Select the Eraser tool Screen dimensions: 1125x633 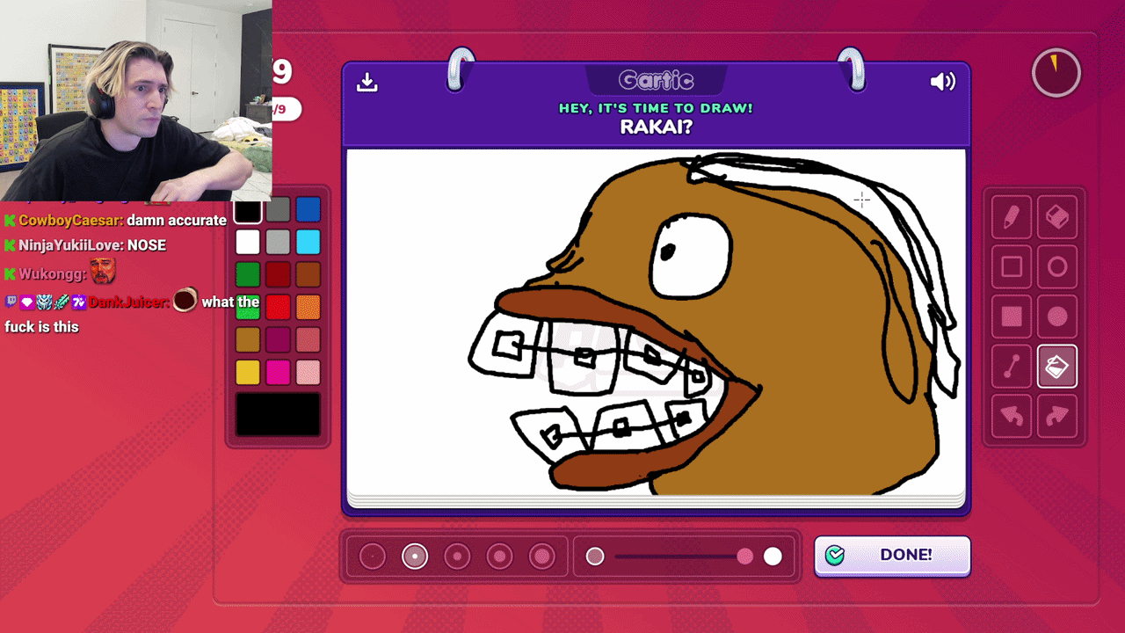click(1057, 218)
